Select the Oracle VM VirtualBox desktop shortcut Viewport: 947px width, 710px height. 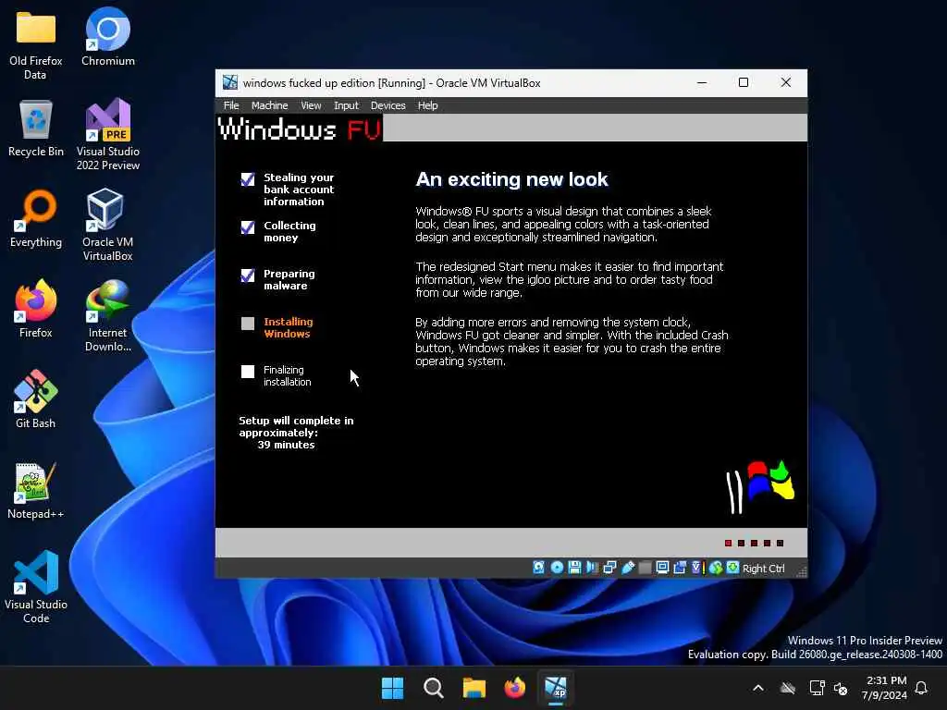108,226
